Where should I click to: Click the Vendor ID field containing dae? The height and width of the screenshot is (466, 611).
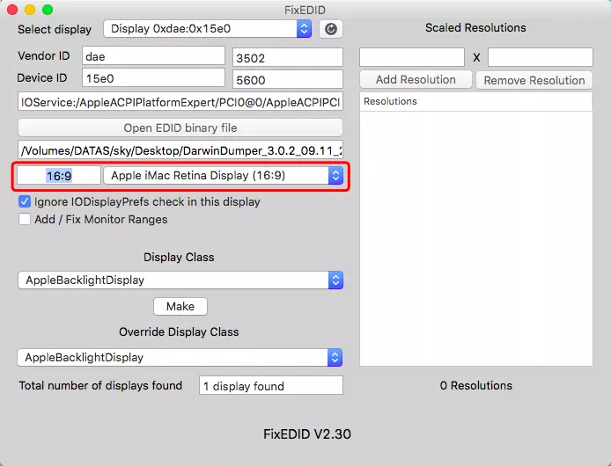tap(153, 56)
